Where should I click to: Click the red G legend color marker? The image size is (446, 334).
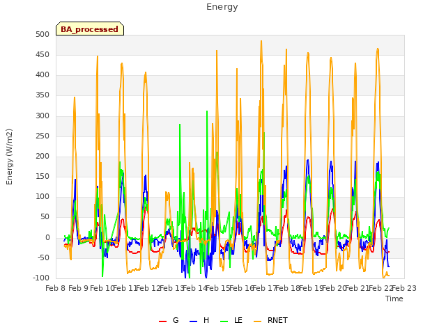(x=162, y=321)
